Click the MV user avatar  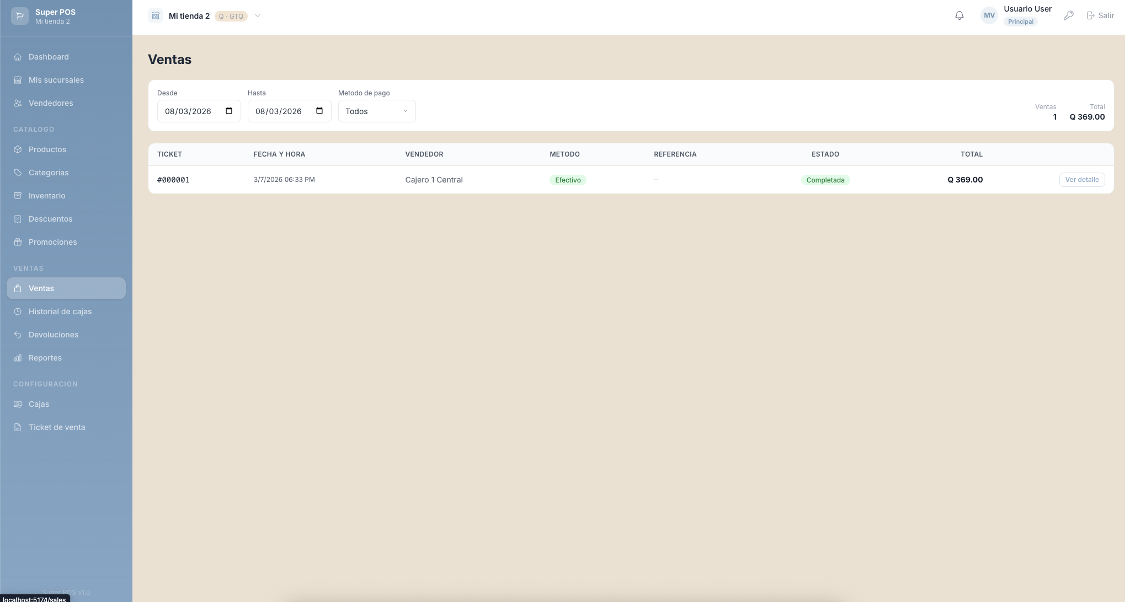[989, 16]
